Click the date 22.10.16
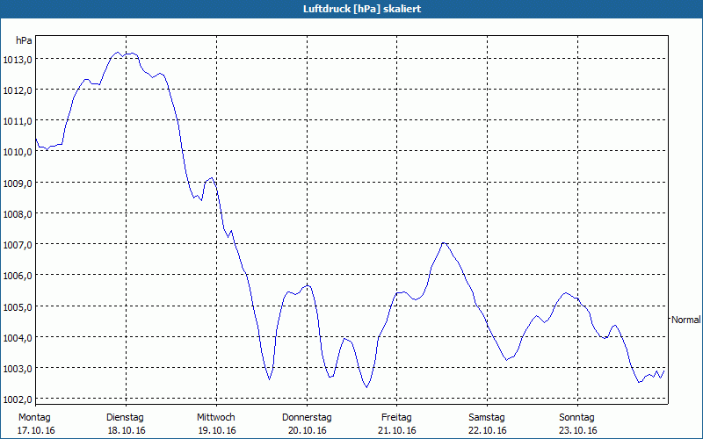Screen dimensions: 703x439 488,430
